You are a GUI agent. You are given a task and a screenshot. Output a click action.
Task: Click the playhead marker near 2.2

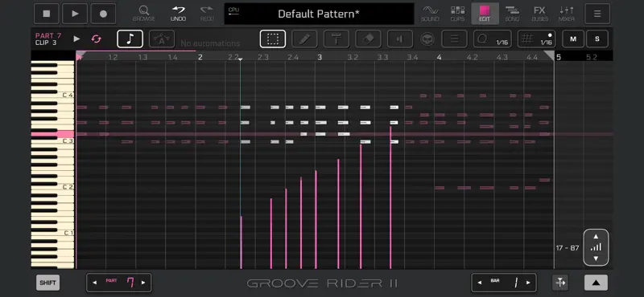[x=240, y=59]
